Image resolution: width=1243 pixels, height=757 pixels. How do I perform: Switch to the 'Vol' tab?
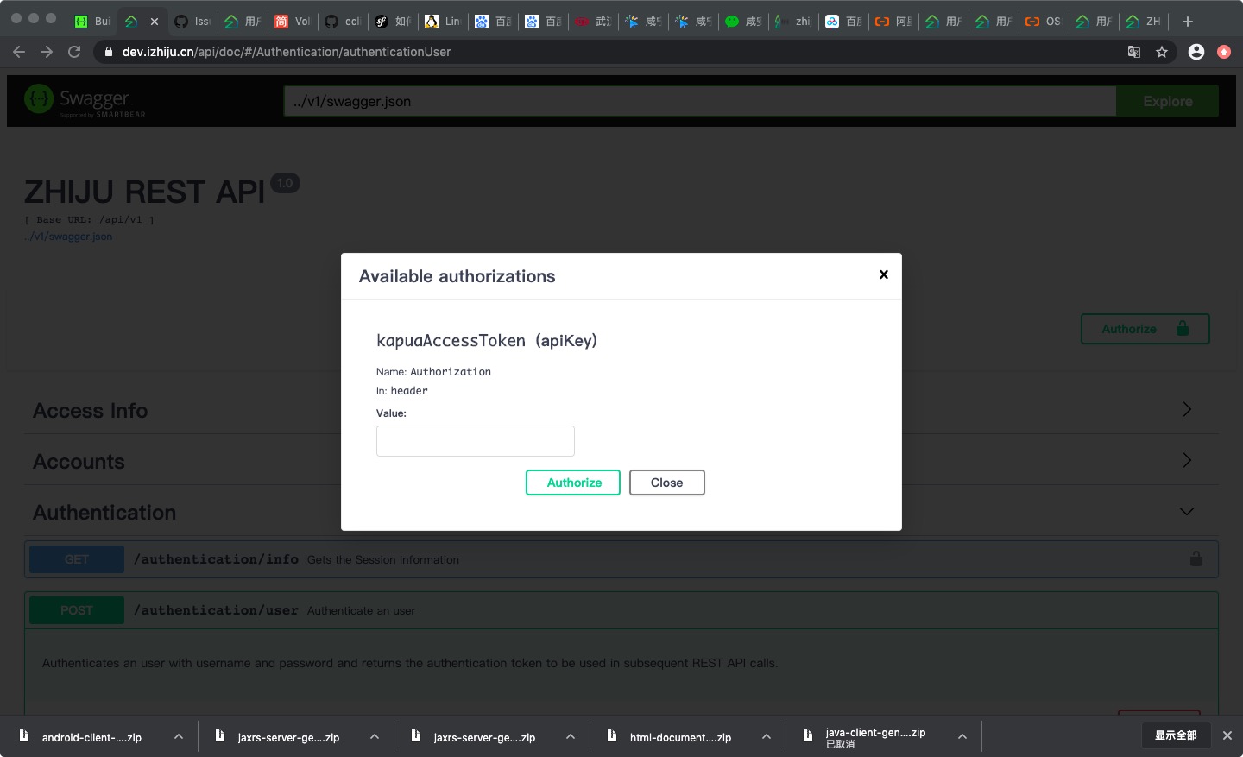tap(292, 22)
